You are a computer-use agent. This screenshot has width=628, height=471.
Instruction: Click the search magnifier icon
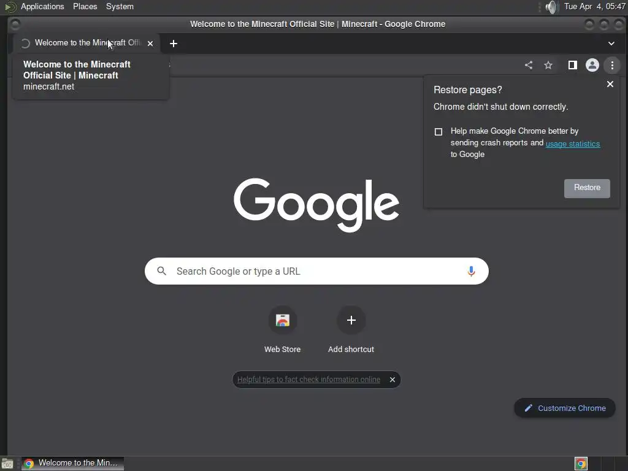(x=161, y=271)
